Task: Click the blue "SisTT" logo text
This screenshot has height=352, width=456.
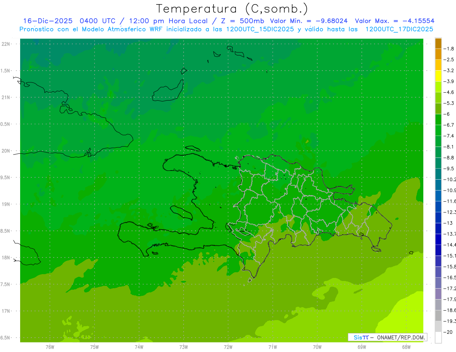Action: pos(361,337)
